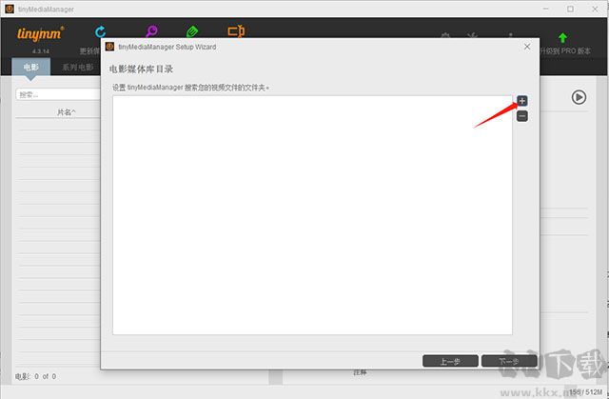Click the green upgrade to PRO arrow
Viewport: 609px width, 399px height.
(562, 38)
